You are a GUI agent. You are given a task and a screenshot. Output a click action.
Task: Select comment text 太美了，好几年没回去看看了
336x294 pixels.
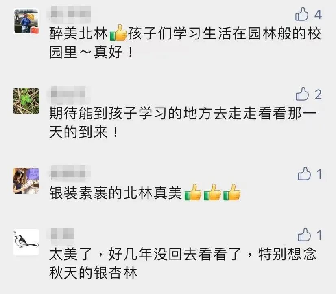click(146, 254)
